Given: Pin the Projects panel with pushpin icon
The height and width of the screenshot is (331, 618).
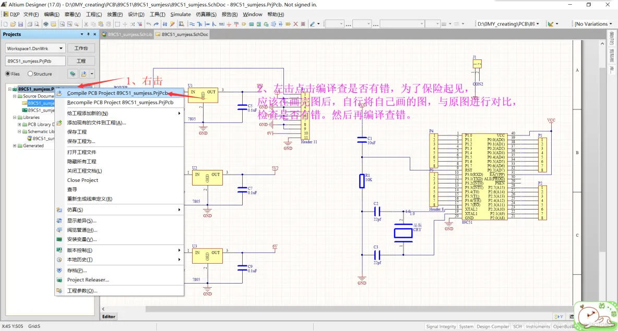Looking at the screenshot, I should (88, 34).
